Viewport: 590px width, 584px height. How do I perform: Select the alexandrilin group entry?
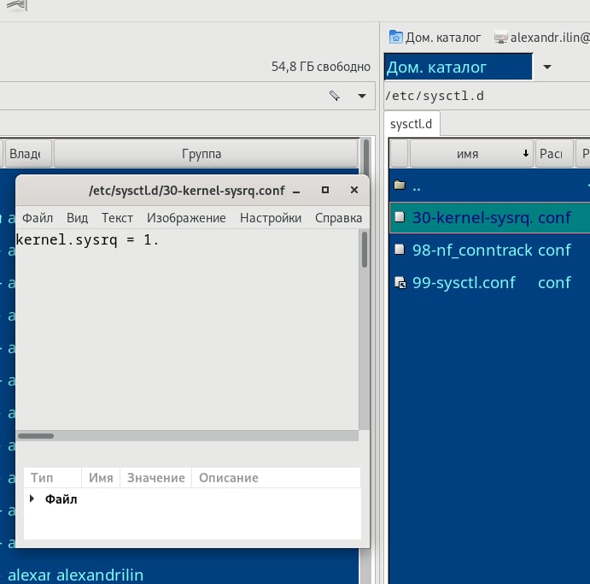pyautogui.click(x=100, y=575)
